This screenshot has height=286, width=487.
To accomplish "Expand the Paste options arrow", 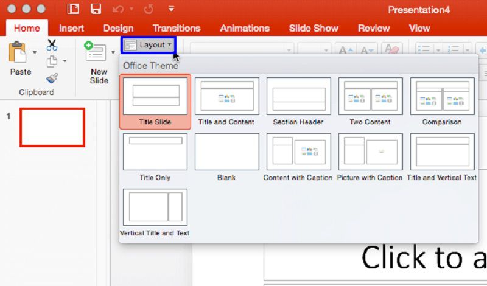I will point(35,52).
